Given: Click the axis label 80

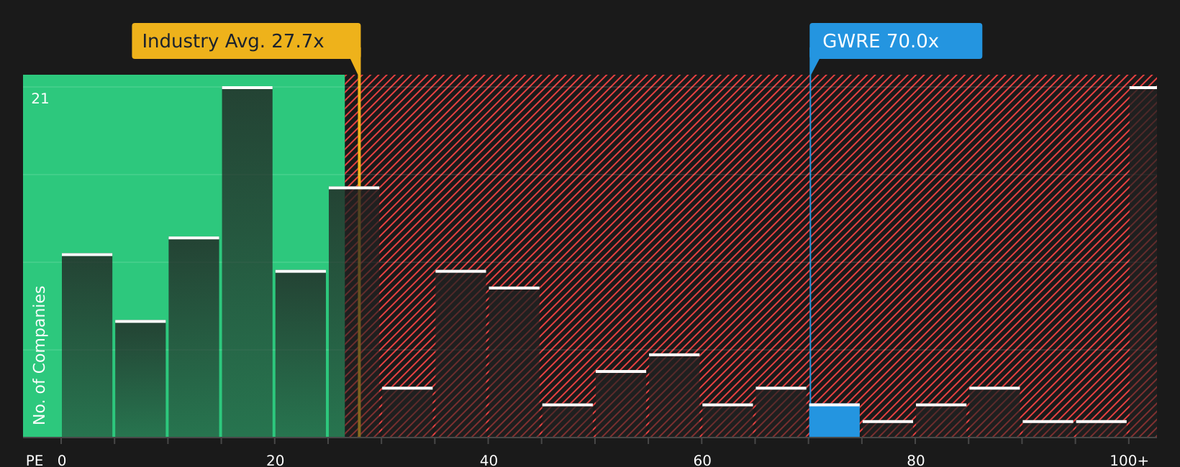Looking at the screenshot, I should click(x=916, y=461).
